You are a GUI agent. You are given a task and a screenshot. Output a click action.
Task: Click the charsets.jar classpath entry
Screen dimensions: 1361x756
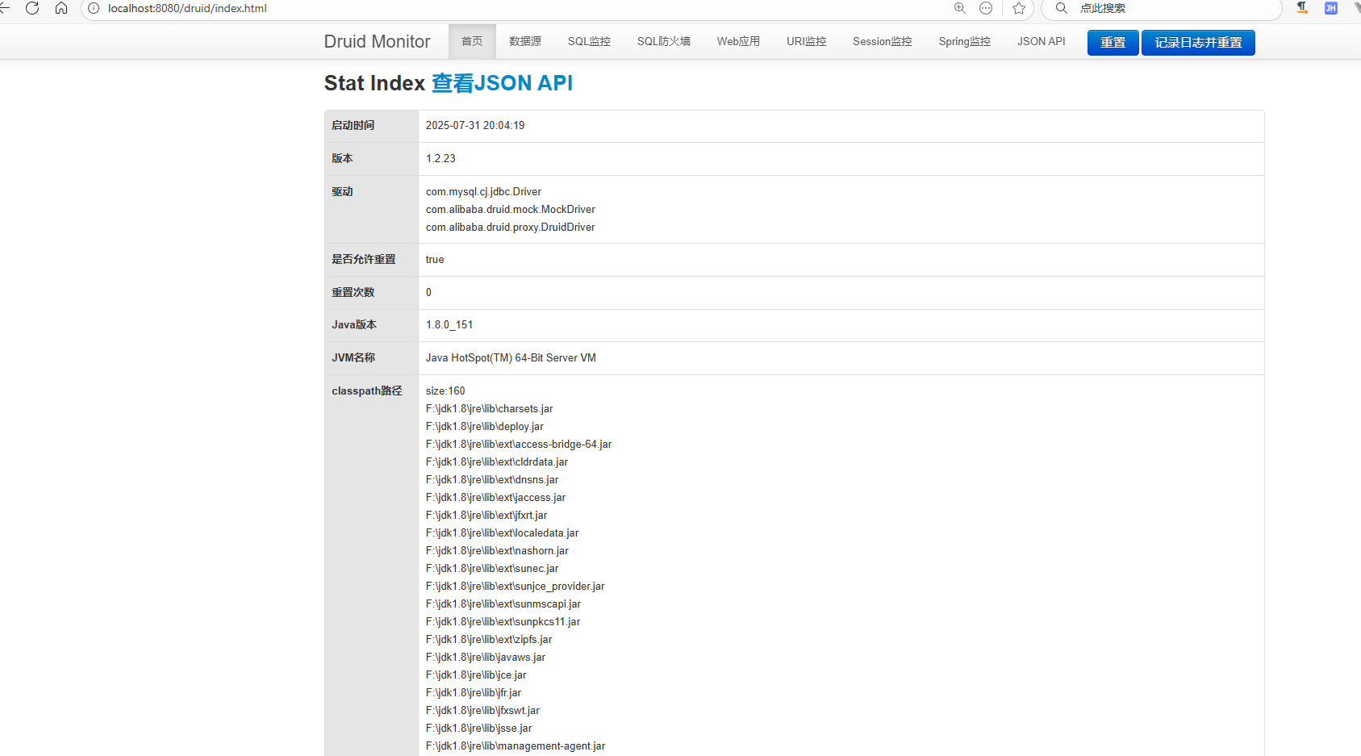tap(490, 408)
